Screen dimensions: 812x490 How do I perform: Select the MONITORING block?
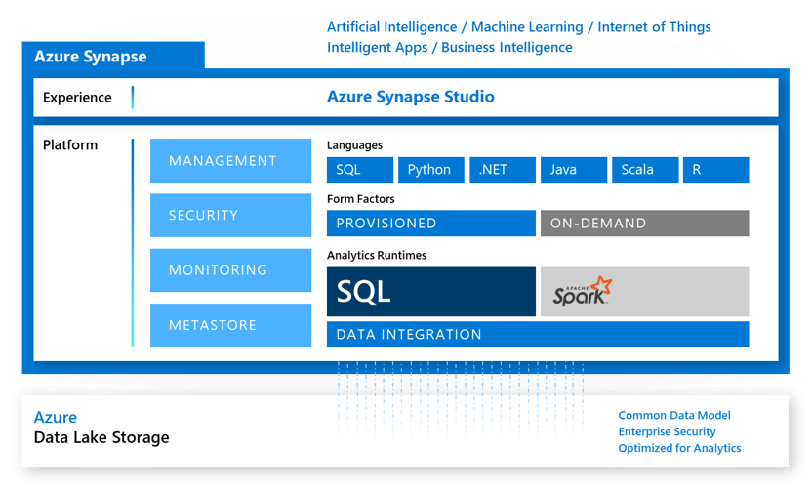tap(231, 270)
